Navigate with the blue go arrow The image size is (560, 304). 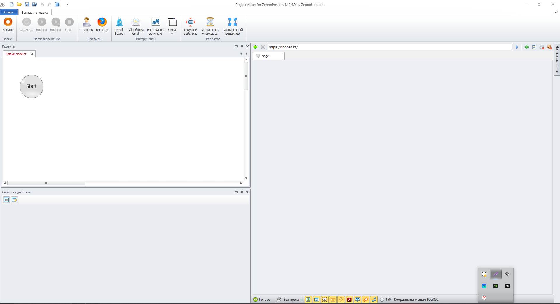[x=517, y=47]
